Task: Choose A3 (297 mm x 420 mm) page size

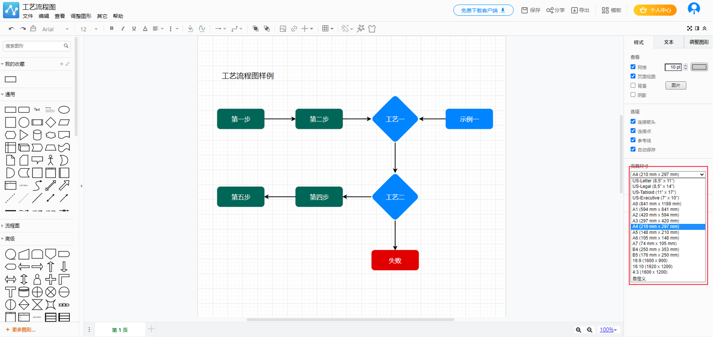Action: click(655, 221)
